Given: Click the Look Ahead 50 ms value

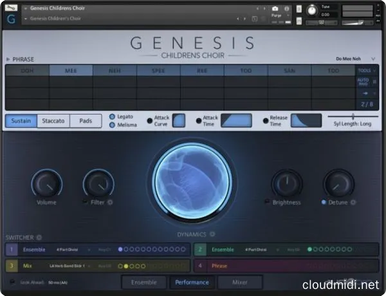Looking at the screenshot, I should coord(58,282).
